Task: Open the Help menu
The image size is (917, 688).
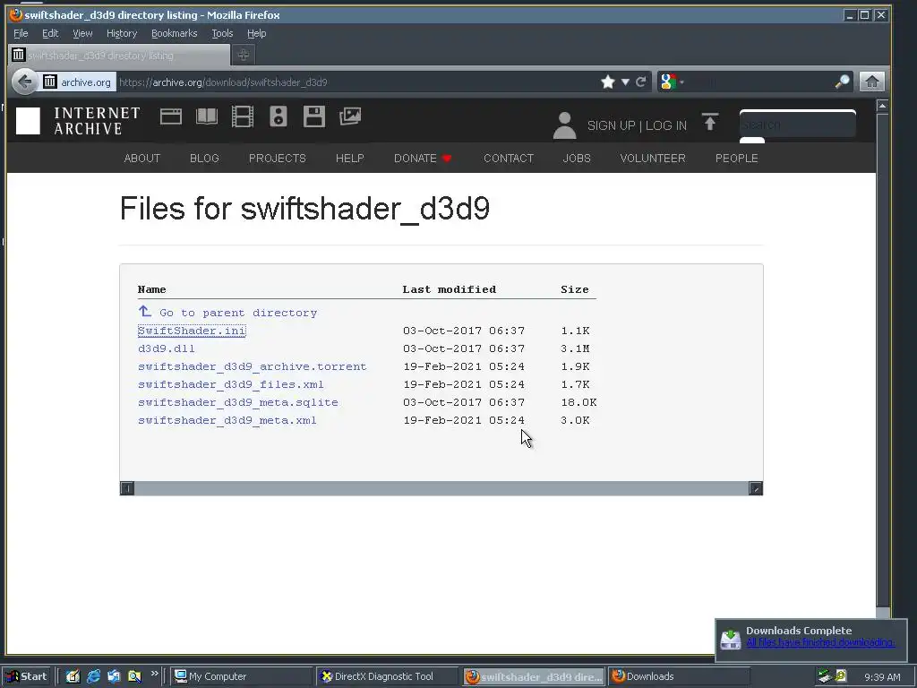Action: click(257, 33)
